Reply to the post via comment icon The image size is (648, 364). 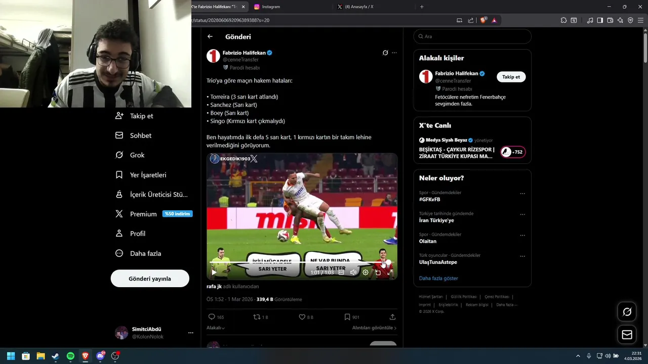pyautogui.click(x=212, y=317)
